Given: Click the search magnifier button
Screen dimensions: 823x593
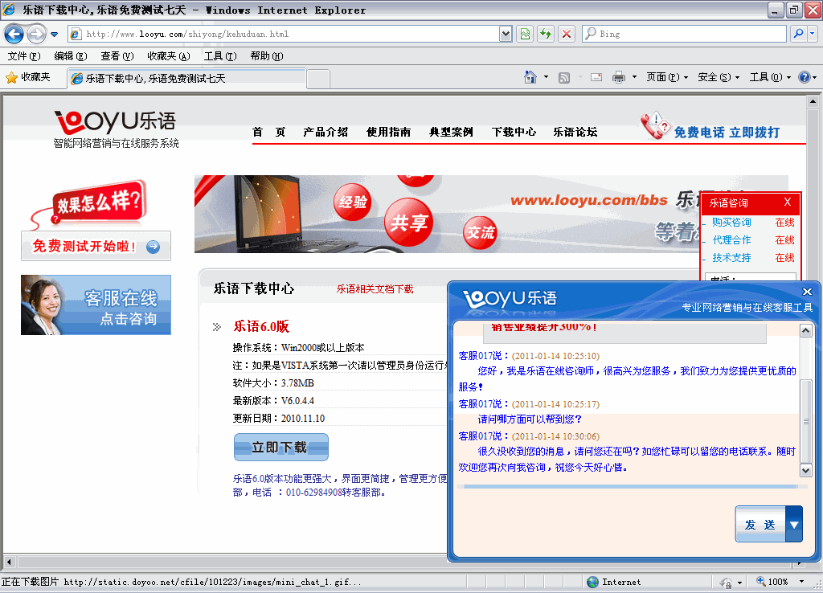Looking at the screenshot, I should 798,34.
